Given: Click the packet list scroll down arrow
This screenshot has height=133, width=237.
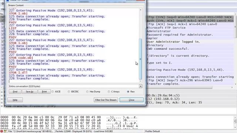Looking at the screenshot, I should point(235,84).
